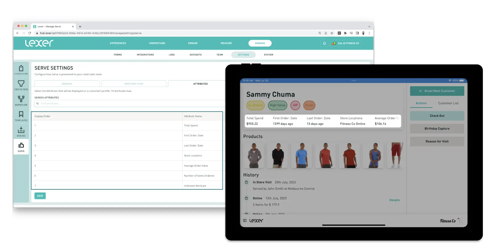Open Details for the Online order
Screen dimensions: 493x250
click(x=394, y=200)
